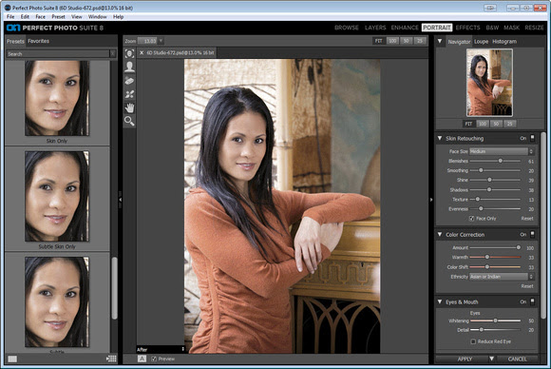551x369 pixels.
Task: Click the Skin Retouching panel menu icon
Action: [533, 138]
